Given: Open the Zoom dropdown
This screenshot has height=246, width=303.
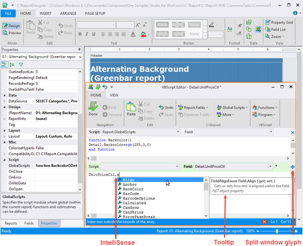Looking at the screenshot, I should (275, 37).
